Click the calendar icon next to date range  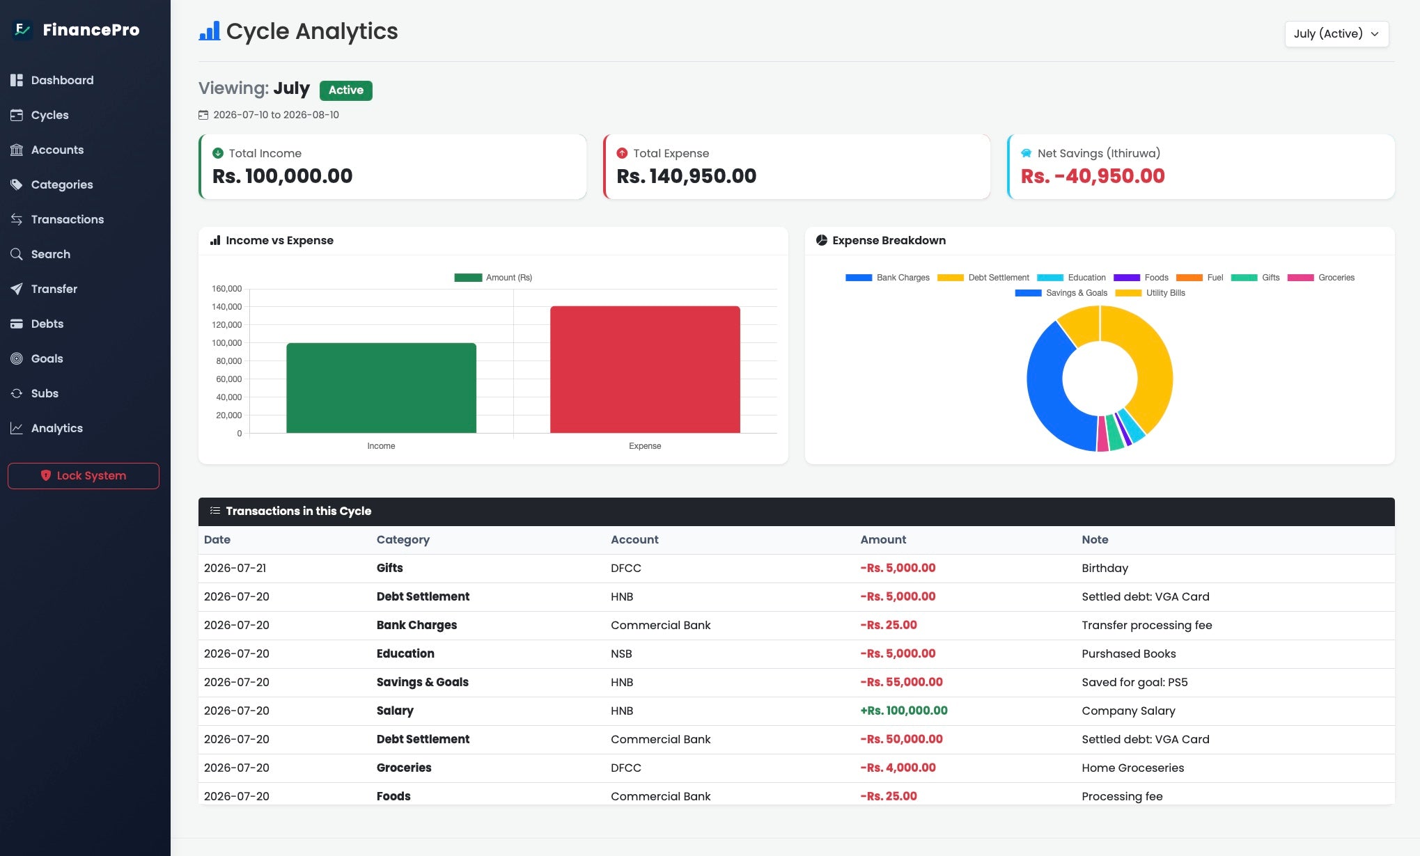pyautogui.click(x=203, y=115)
